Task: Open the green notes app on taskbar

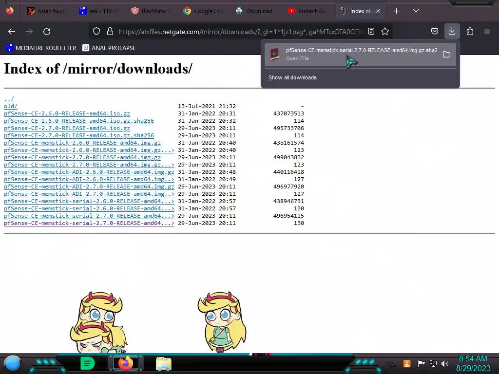Action: point(88,363)
